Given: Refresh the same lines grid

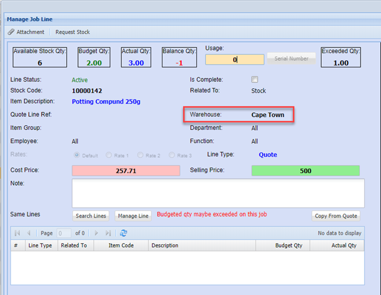Looking at the screenshot, I should pos(124,233).
